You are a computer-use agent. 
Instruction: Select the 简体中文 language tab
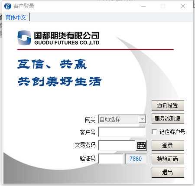[16, 17]
